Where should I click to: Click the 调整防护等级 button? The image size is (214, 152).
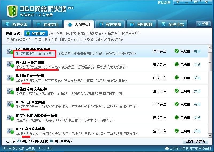195,142
